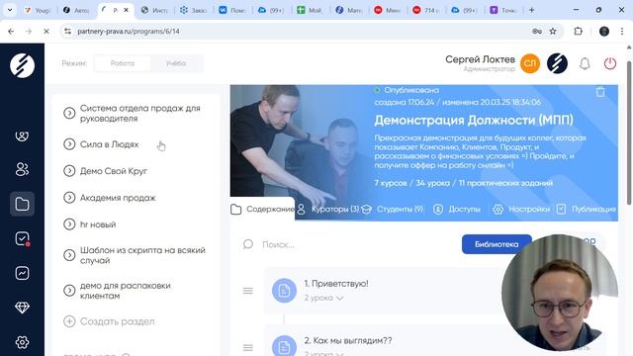This screenshot has width=633, height=356.
Task: Click the red power logout icon
Action: click(x=610, y=63)
